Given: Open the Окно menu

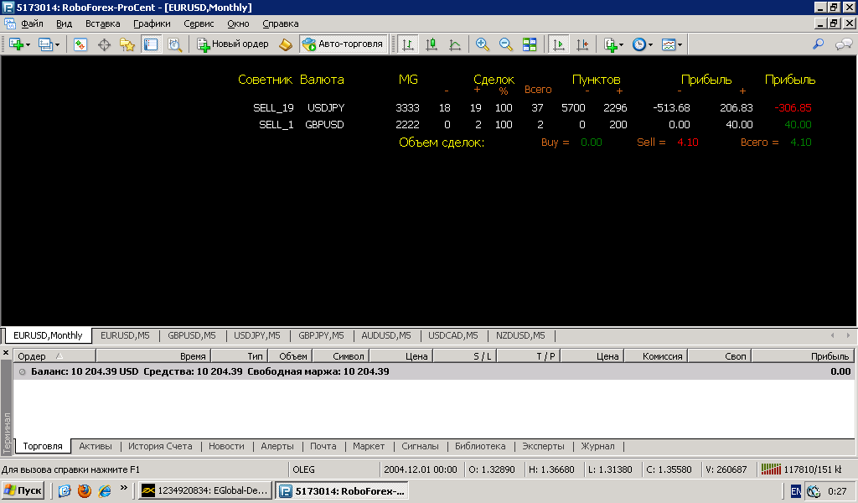Looking at the screenshot, I should point(238,23).
